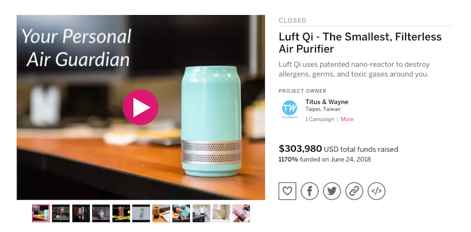Viewport: 471px width, 232px height.
Task: Click the campaign title Luft Qi heading
Action: coord(360,43)
